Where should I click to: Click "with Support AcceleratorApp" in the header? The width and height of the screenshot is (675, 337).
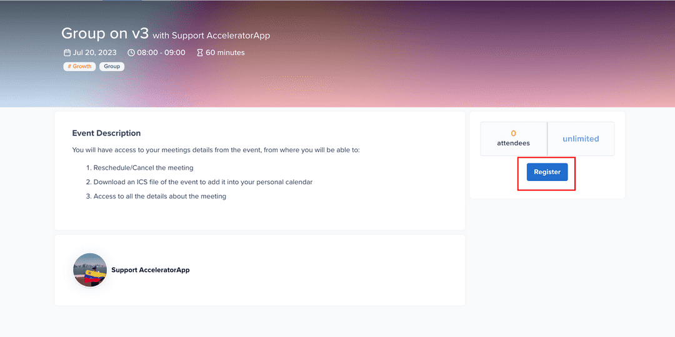(x=211, y=36)
